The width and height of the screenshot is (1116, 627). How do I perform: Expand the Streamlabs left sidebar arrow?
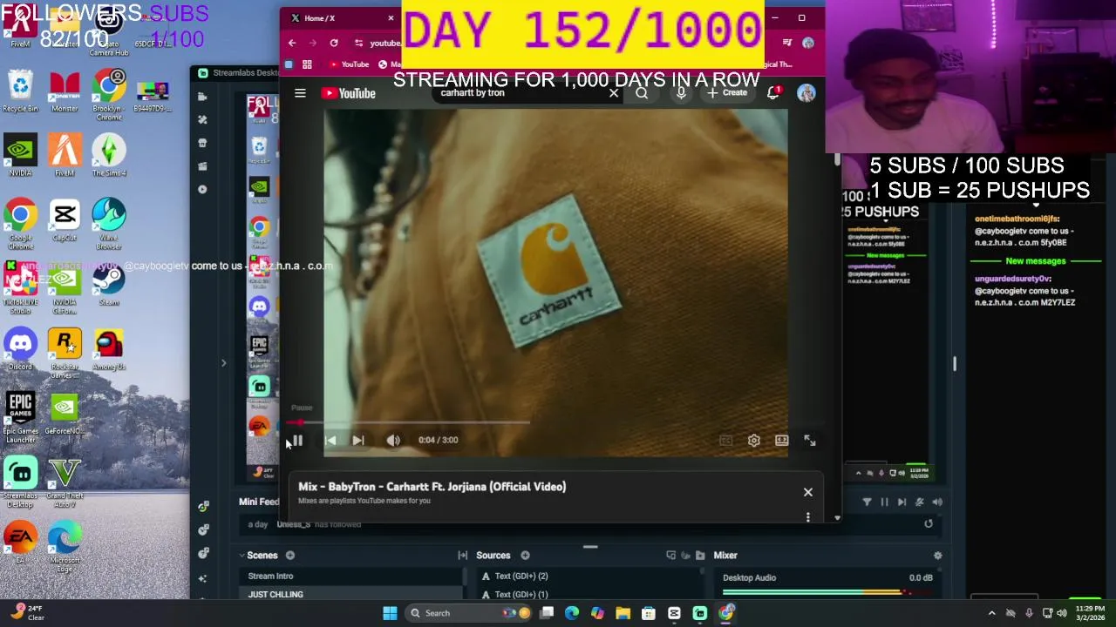(x=223, y=363)
